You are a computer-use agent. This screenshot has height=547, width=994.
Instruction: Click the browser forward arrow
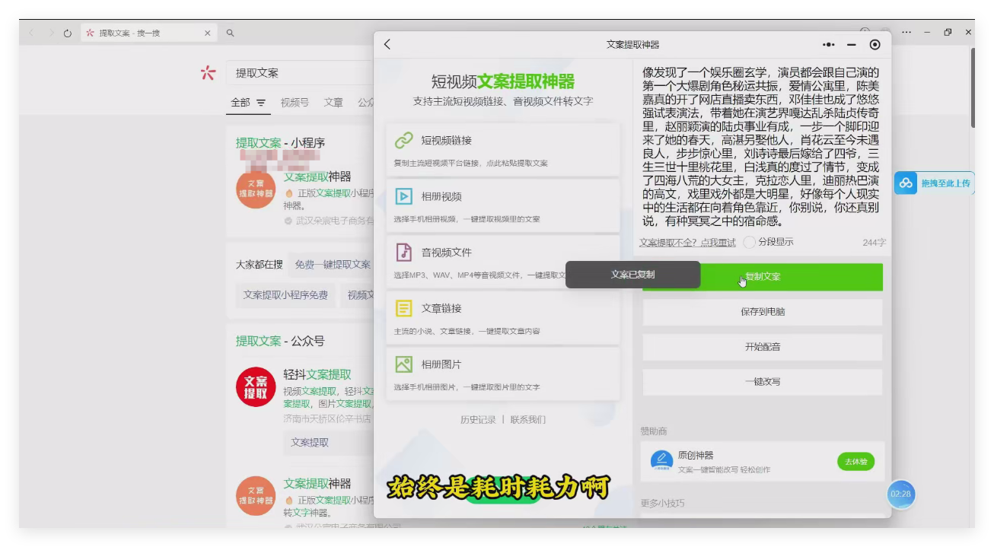(x=51, y=33)
